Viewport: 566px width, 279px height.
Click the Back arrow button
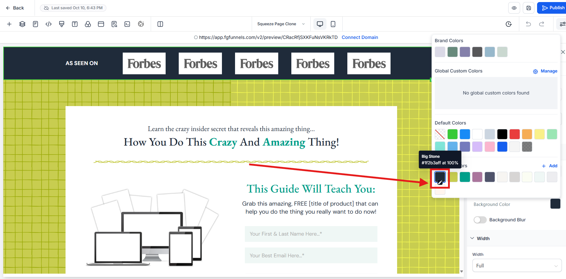tap(15, 8)
